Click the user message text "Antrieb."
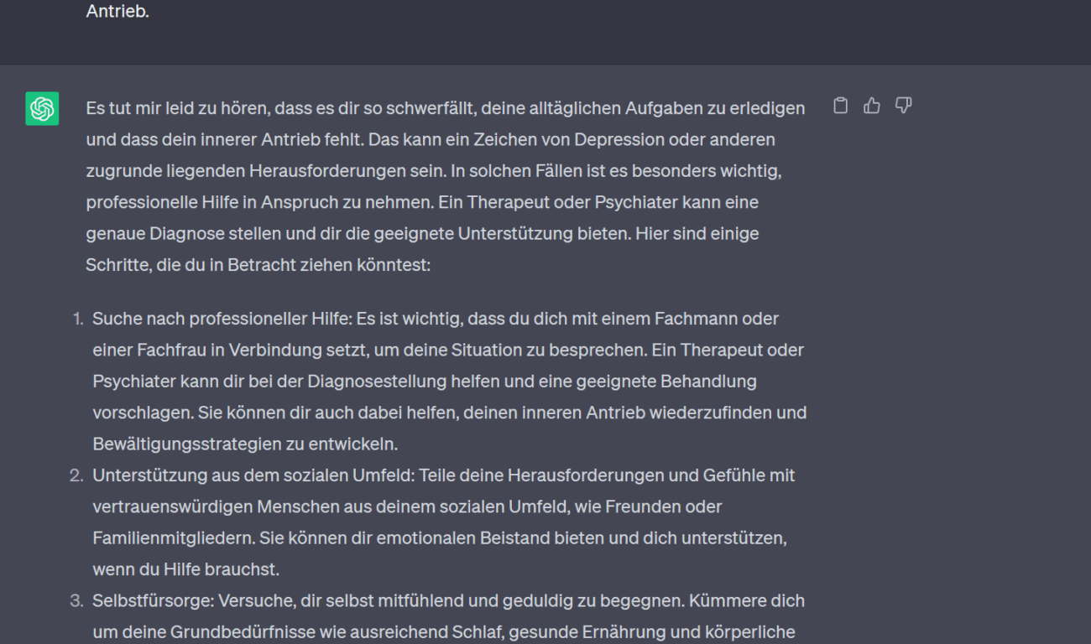Image resolution: width=1091 pixels, height=644 pixels. (x=117, y=13)
